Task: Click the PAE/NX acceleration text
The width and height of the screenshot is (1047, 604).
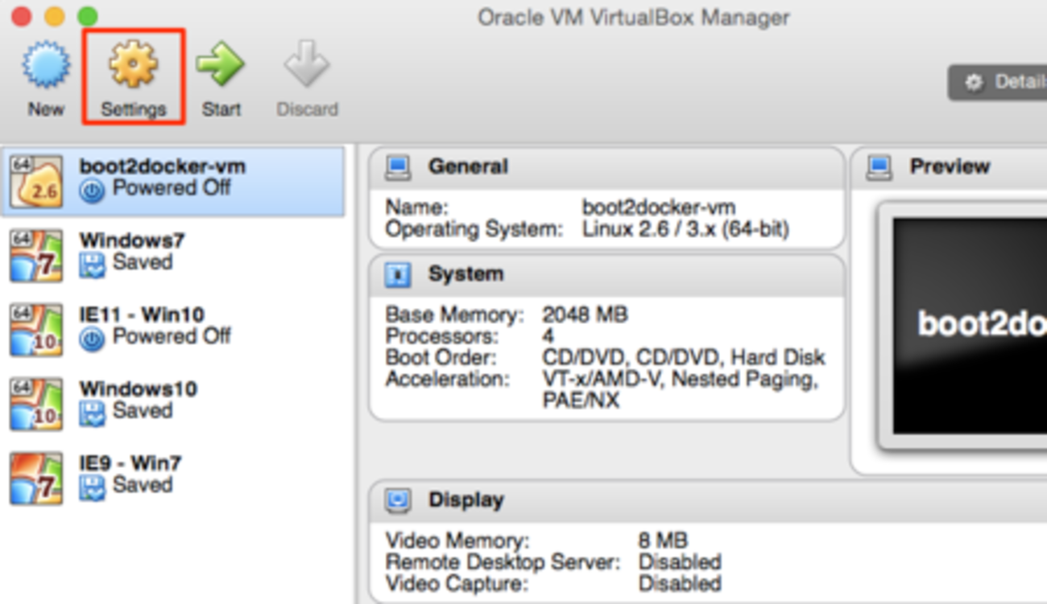Action: (581, 400)
